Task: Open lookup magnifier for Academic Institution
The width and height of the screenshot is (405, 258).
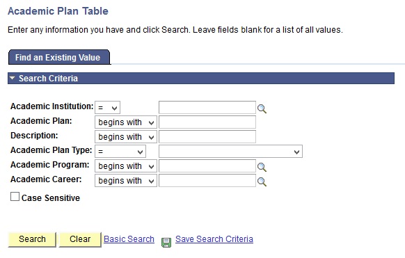Action: point(262,108)
